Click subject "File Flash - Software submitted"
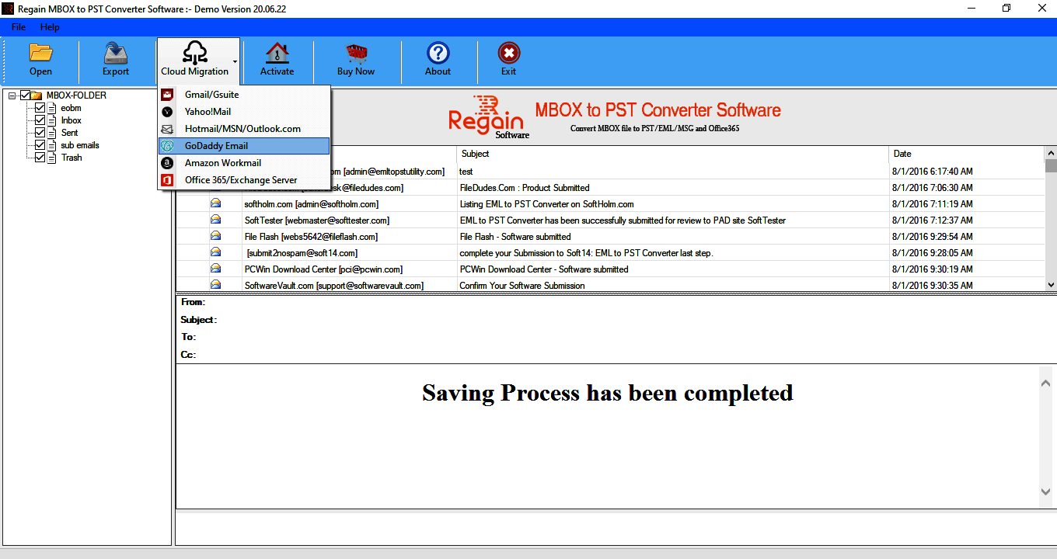Image resolution: width=1057 pixels, height=559 pixels. click(x=515, y=237)
